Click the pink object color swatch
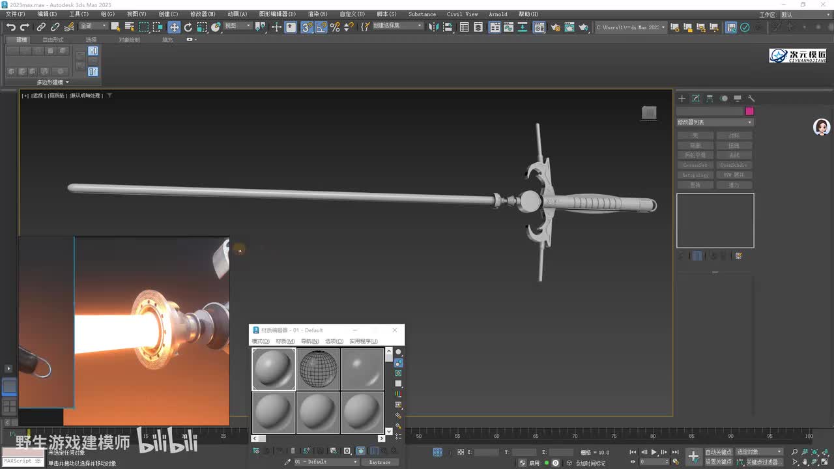Screen dimensions: 834x469 749,111
